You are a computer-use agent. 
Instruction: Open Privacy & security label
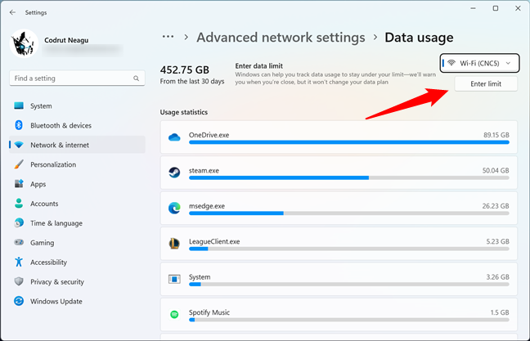point(57,282)
